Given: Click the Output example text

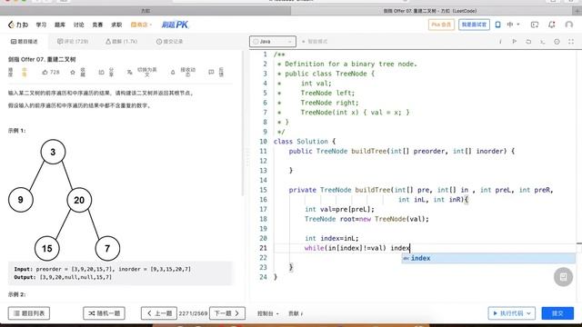Looking at the screenshot, I should [63, 277].
